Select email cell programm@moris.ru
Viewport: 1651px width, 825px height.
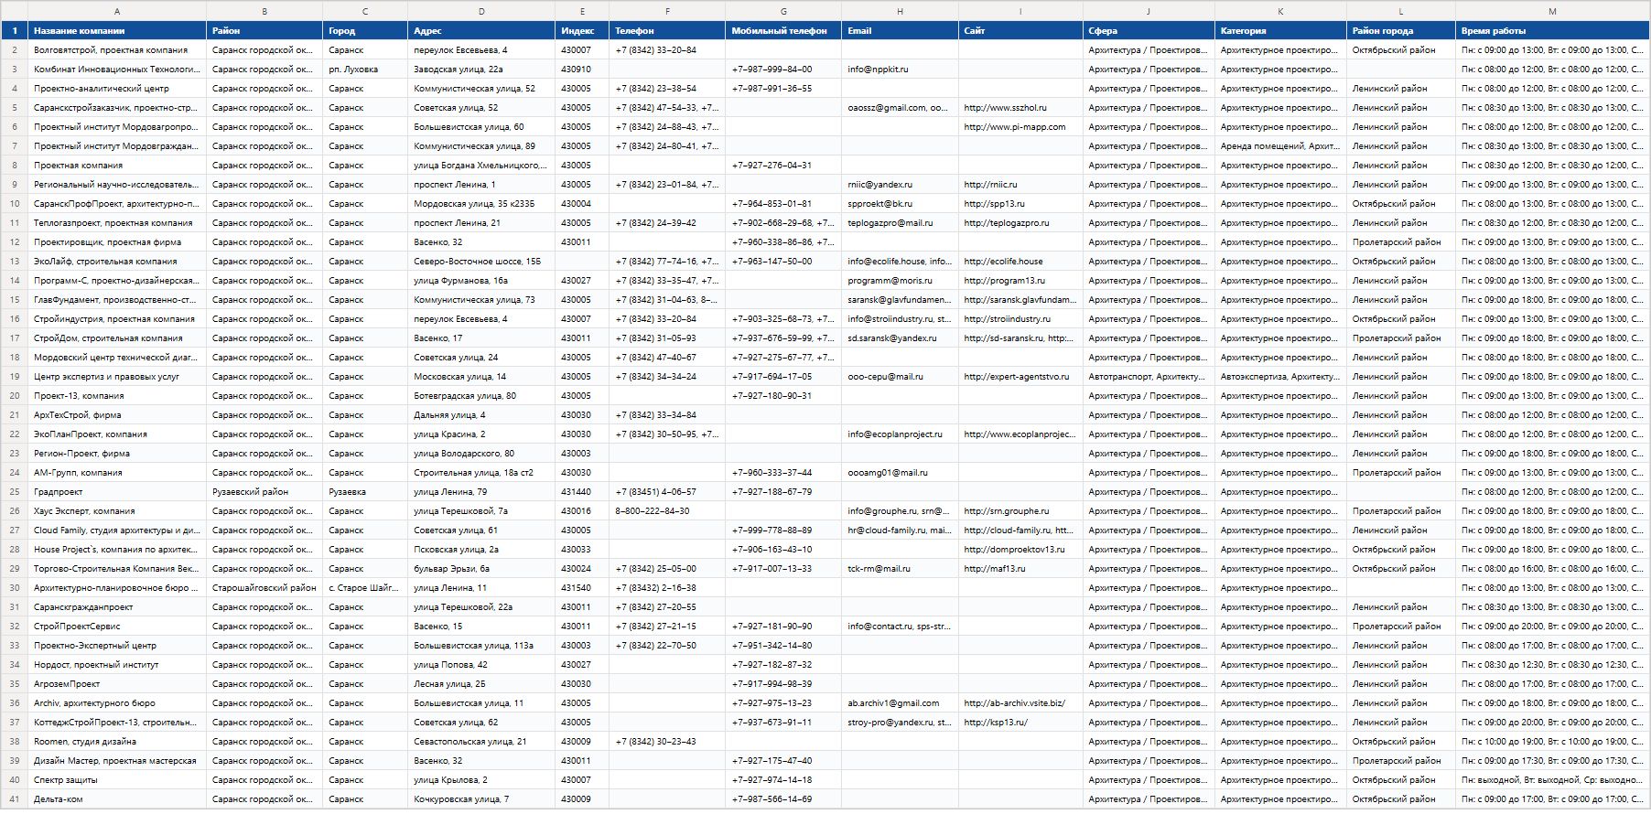[900, 281]
